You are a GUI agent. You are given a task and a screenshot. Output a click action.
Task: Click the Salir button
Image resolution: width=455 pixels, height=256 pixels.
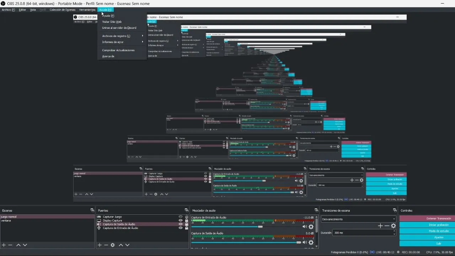click(427, 244)
